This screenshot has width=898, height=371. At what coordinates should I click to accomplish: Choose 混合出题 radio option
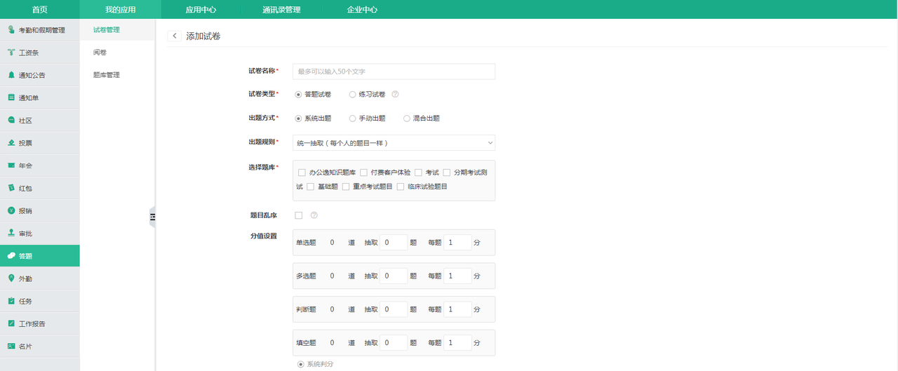click(407, 119)
